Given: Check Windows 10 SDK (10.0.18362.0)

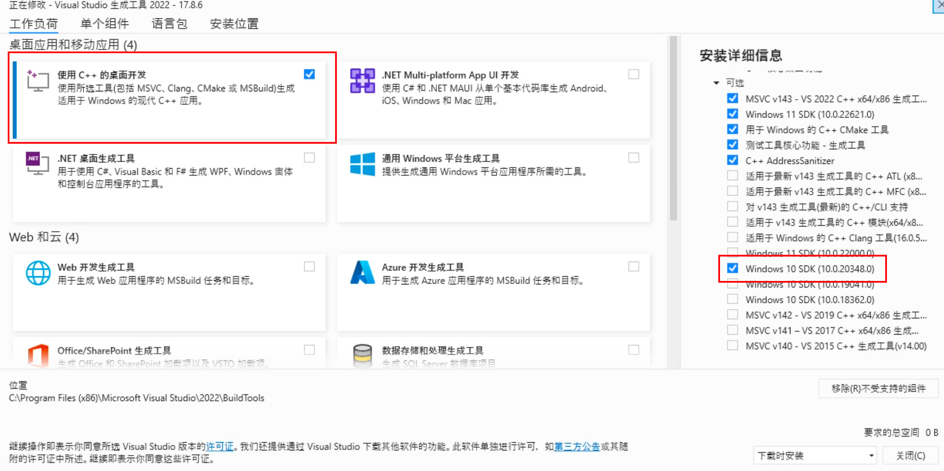Looking at the screenshot, I should (x=732, y=299).
